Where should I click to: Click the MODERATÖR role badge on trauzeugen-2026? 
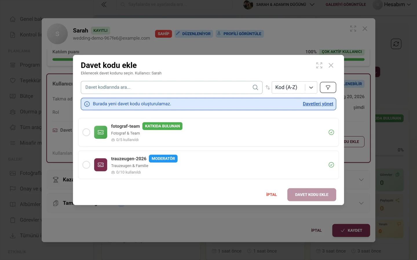[x=163, y=159]
